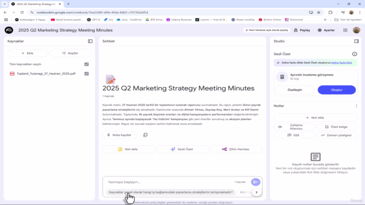The width and height of the screenshot is (365, 205).
Task: Click the Paylaş button
Action: (x=302, y=30)
